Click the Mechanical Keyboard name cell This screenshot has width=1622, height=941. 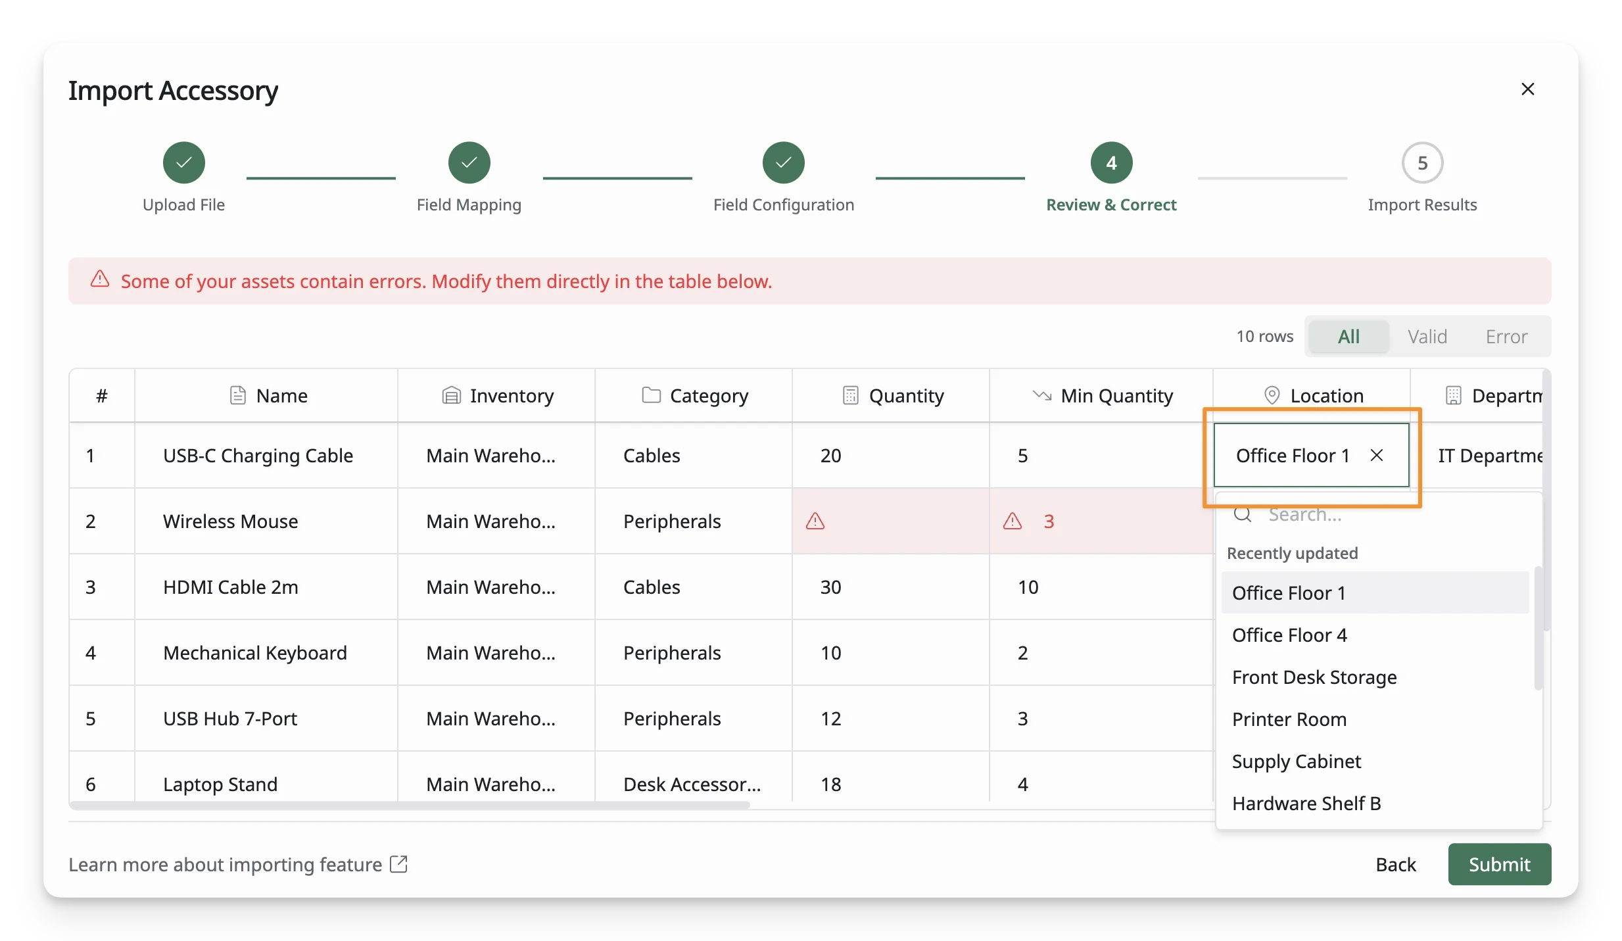click(x=266, y=652)
